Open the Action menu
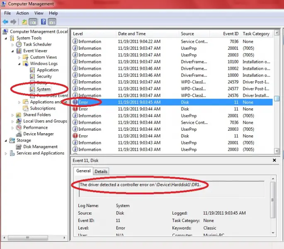Screen dimensions: 284x249 (x=22, y=13)
